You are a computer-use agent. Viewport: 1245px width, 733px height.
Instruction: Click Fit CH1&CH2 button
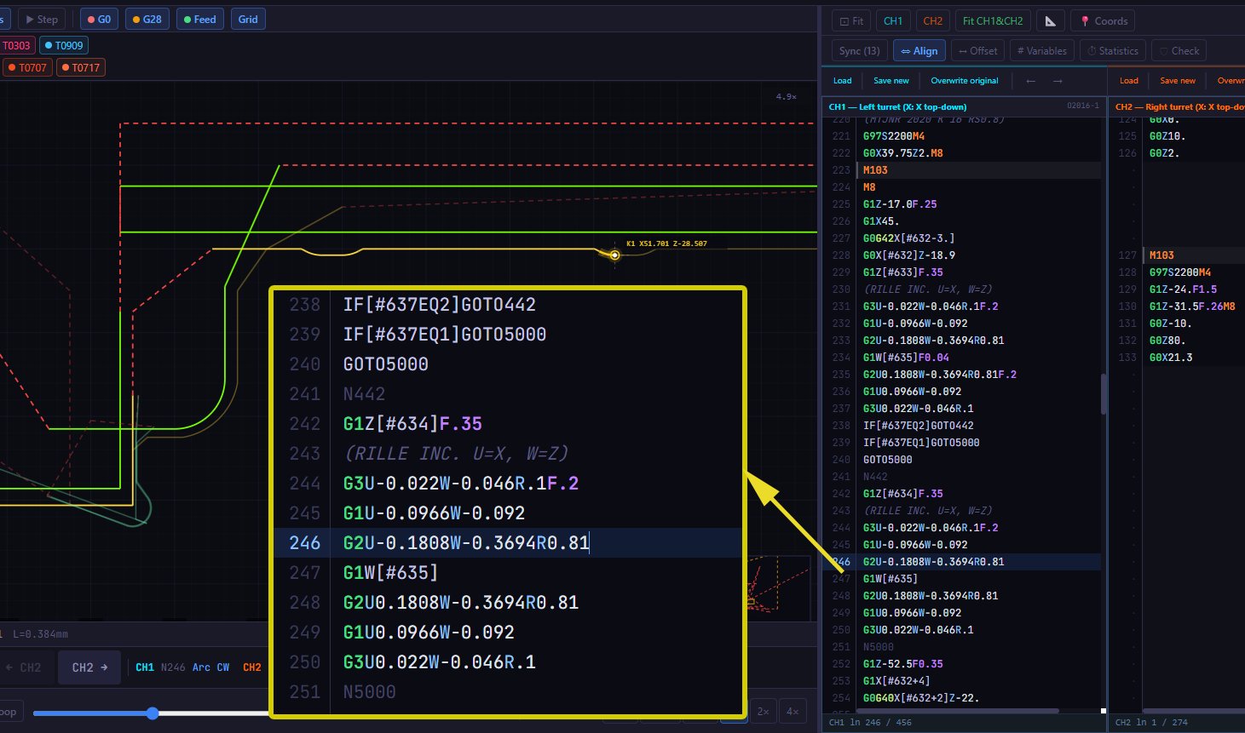click(x=993, y=21)
